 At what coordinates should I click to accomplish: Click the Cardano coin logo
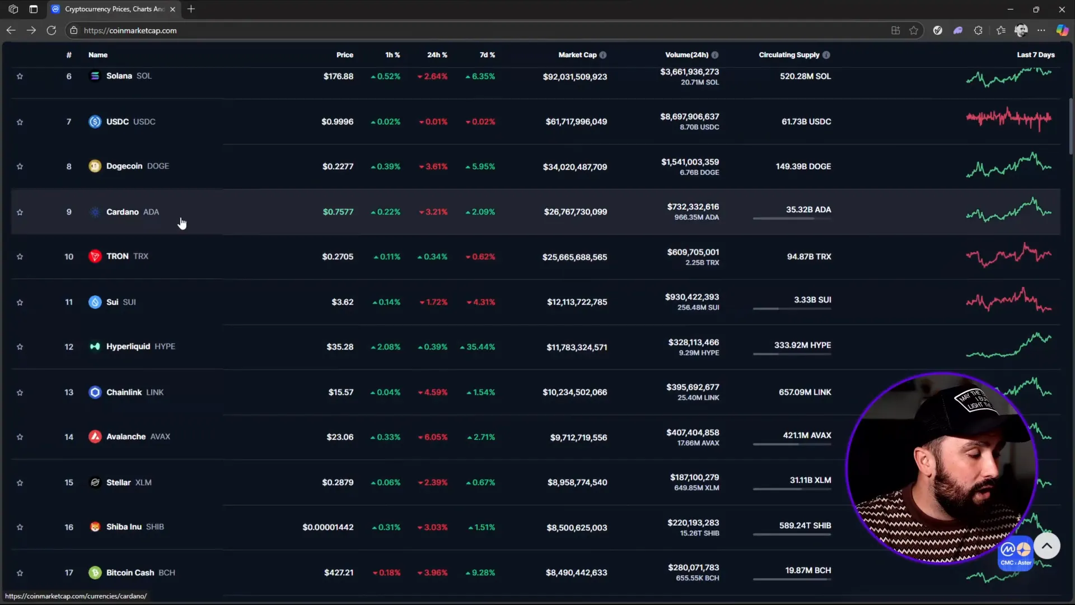tap(95, 212)
